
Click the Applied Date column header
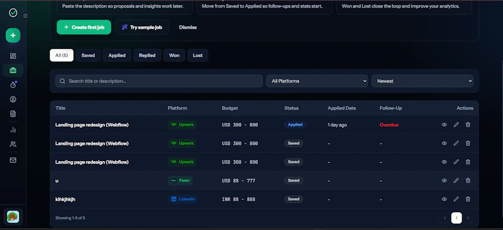(341, 108)
